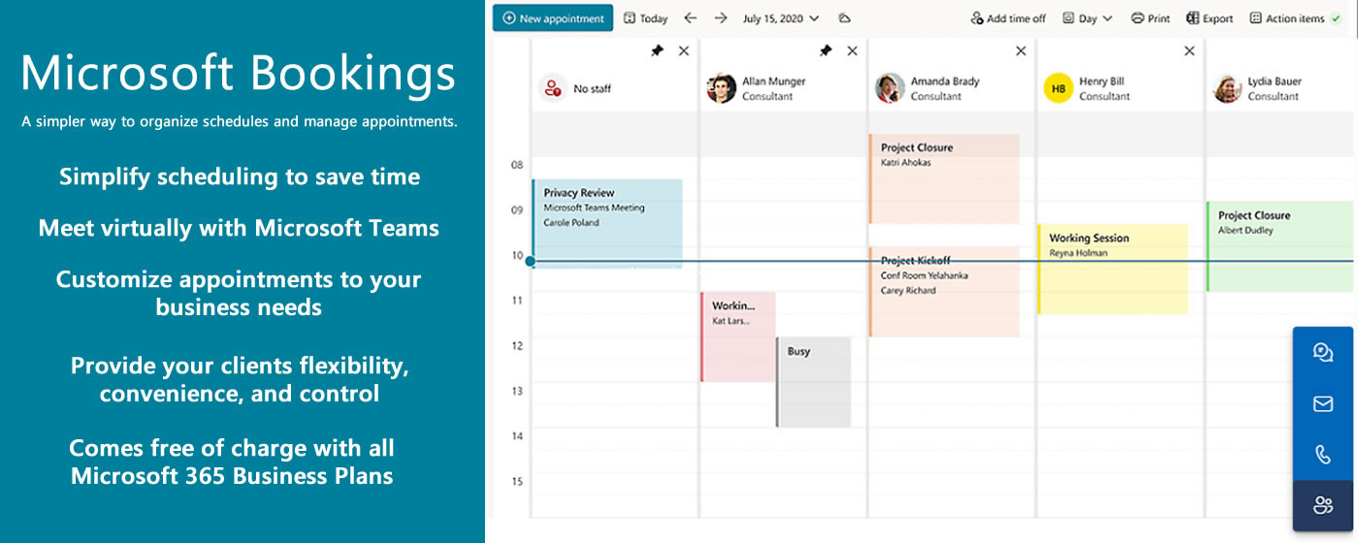Click the Lydia Bauer name
The width and height of the screenshot is (1358, 543).
(1275, 81)
